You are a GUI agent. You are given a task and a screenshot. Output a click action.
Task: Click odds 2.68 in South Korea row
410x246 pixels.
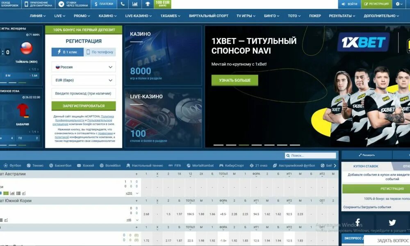click(146, 214)
